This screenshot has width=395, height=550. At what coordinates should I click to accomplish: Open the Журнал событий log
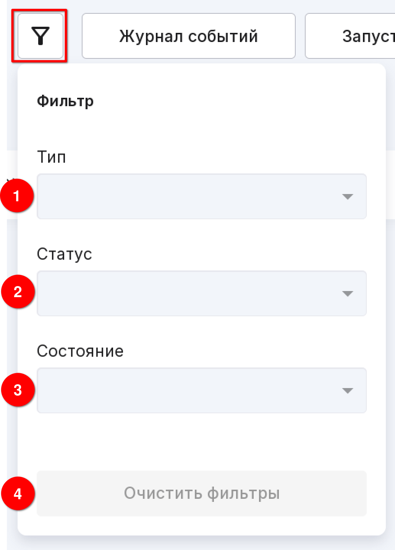(189, 36)
